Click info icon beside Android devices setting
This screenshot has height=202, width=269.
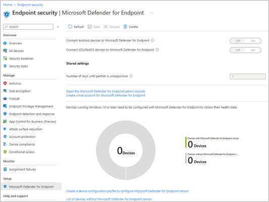point(152,40)
